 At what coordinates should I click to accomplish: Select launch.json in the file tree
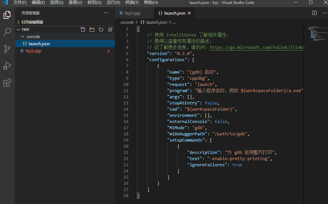(x=65, y=44)
